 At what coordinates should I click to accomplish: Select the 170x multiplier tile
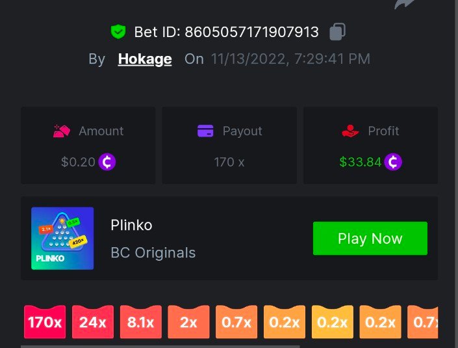(x=45, y=322)
